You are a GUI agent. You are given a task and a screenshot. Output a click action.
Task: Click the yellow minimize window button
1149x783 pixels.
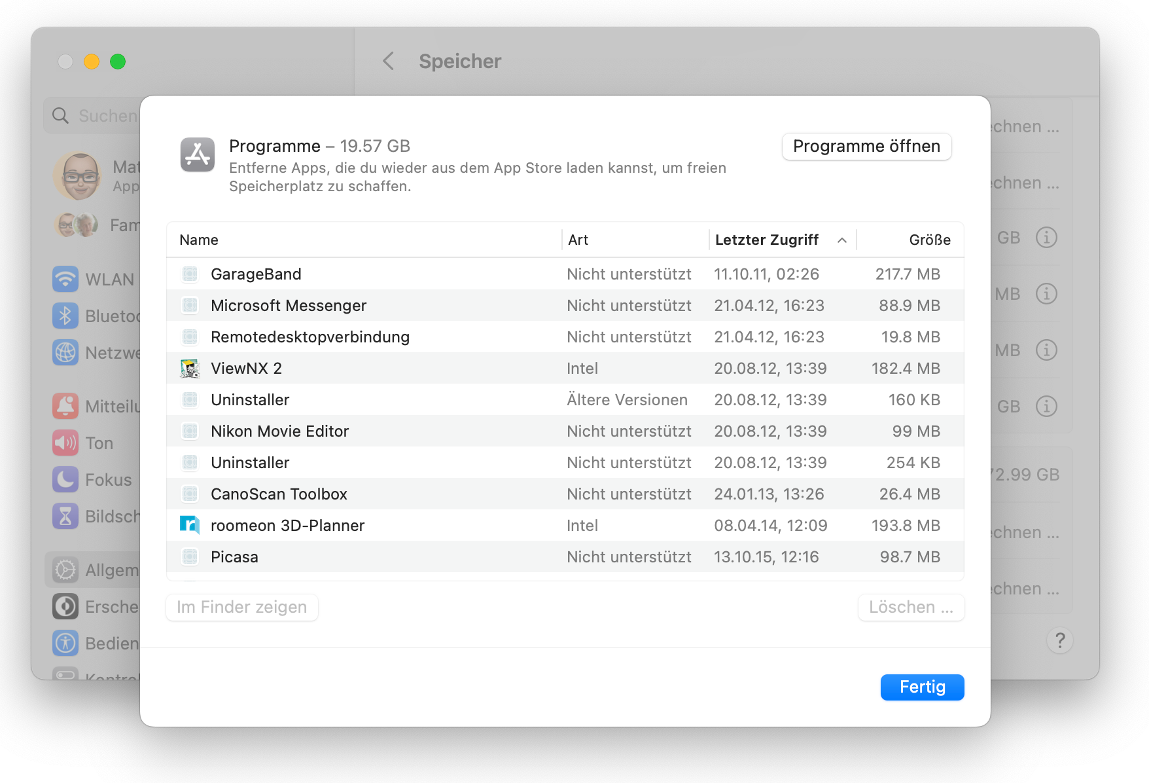coord(92,62)
